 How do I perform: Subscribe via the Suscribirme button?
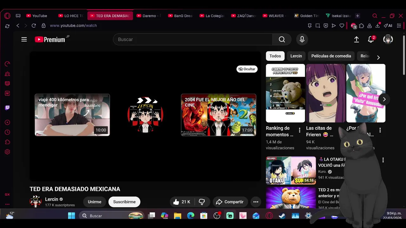click(124, 202)
